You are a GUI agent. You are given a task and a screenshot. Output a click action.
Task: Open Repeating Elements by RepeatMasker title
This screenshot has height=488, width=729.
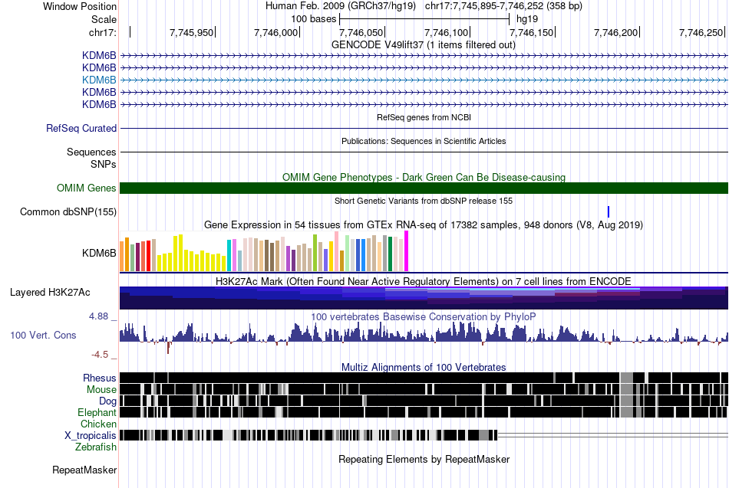coord(424,459)
